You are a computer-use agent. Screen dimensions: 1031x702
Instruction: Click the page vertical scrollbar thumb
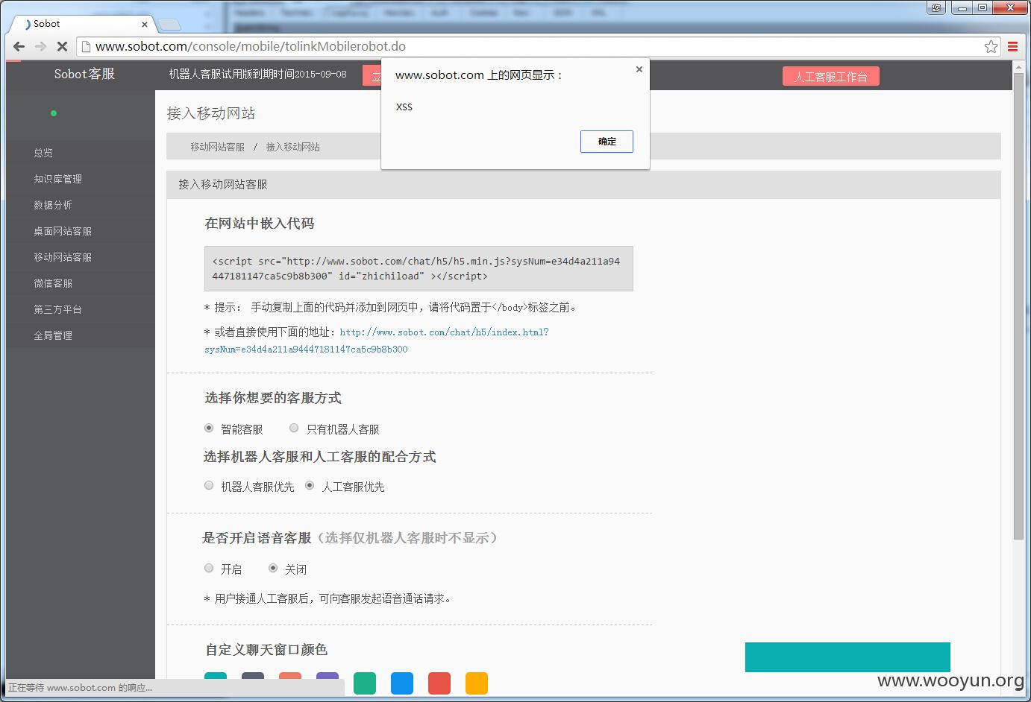click(x=1018, y=306)
